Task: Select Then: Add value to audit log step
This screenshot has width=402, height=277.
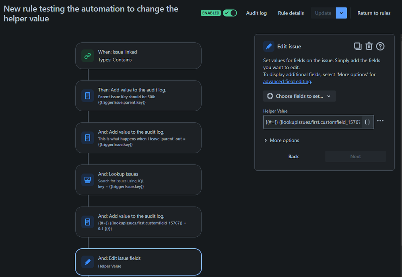Action: click(x=138, y=96)
